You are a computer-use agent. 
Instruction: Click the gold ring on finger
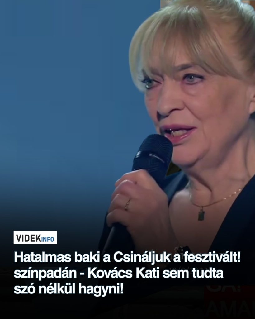(128, 204)
